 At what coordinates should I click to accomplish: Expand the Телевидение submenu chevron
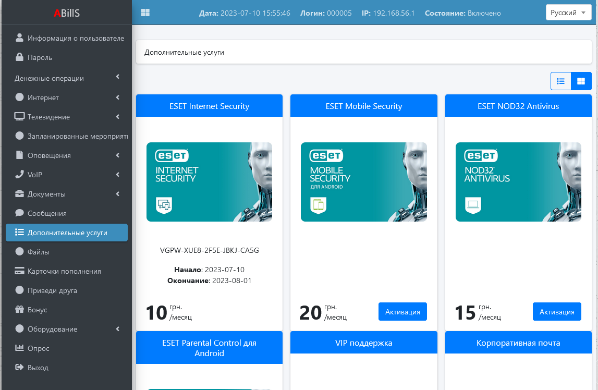click(118, 117)
